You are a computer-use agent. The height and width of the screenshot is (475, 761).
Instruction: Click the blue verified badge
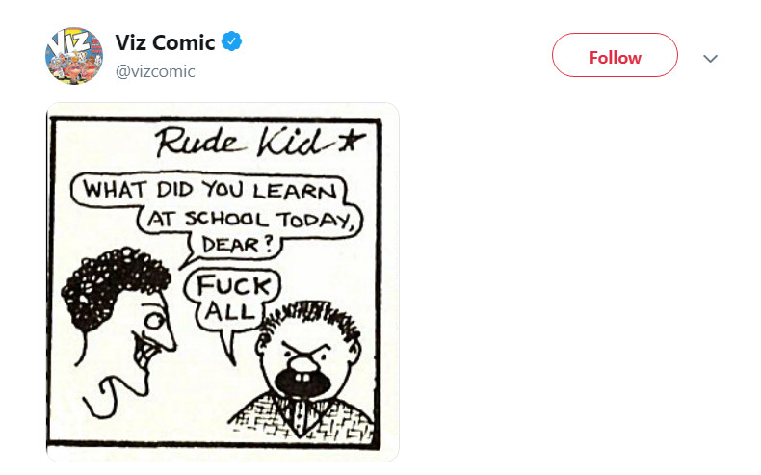(x=232, y=41)
